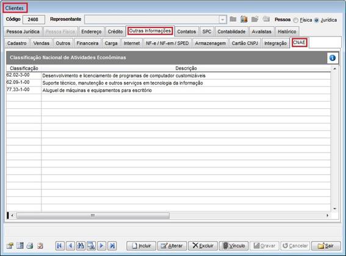Select the Internet sub-tab
This screenshot has width=346, height=256.
(x=132, y=43)
